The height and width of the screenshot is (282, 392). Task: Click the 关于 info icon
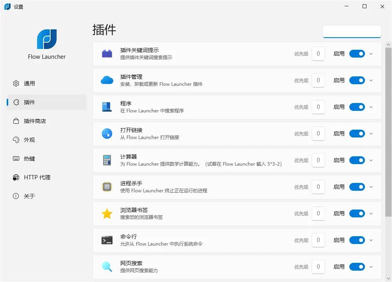(x=16, y=196)
